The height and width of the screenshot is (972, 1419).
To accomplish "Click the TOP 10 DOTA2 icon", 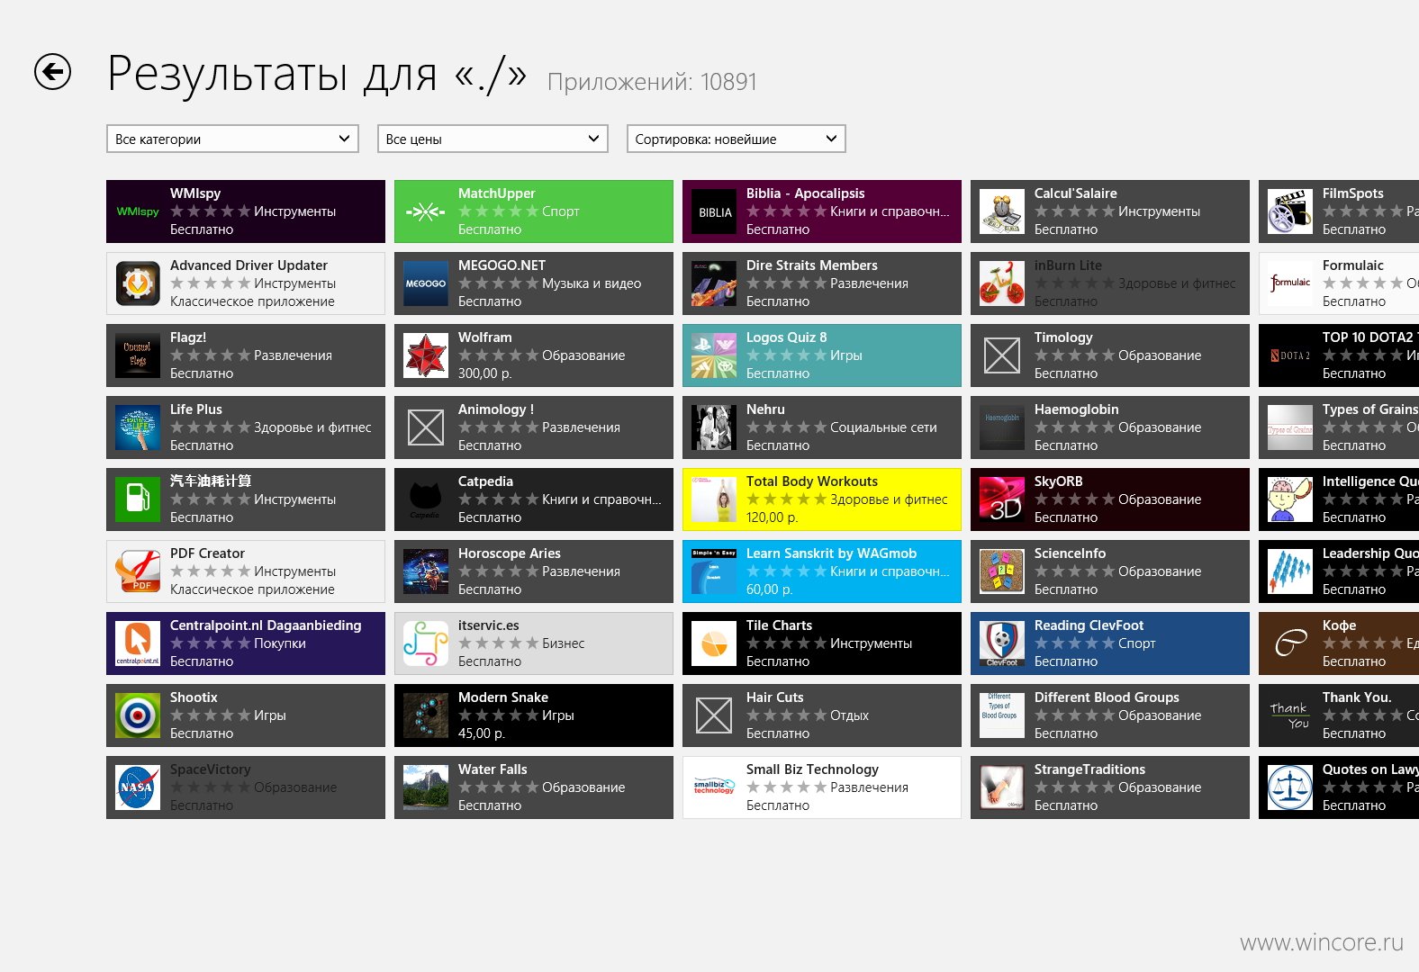I will pos(1290,355).
